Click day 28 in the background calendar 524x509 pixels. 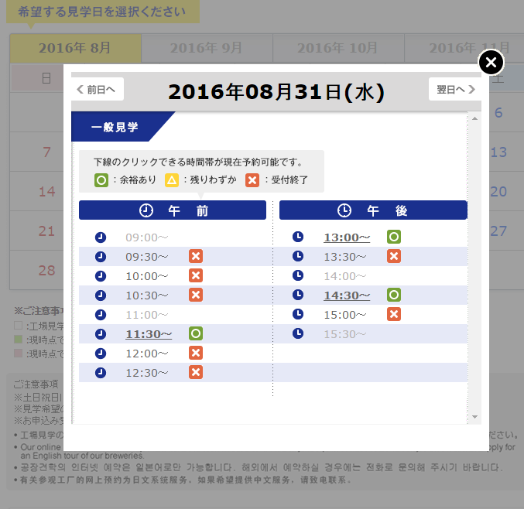point(46,271)
